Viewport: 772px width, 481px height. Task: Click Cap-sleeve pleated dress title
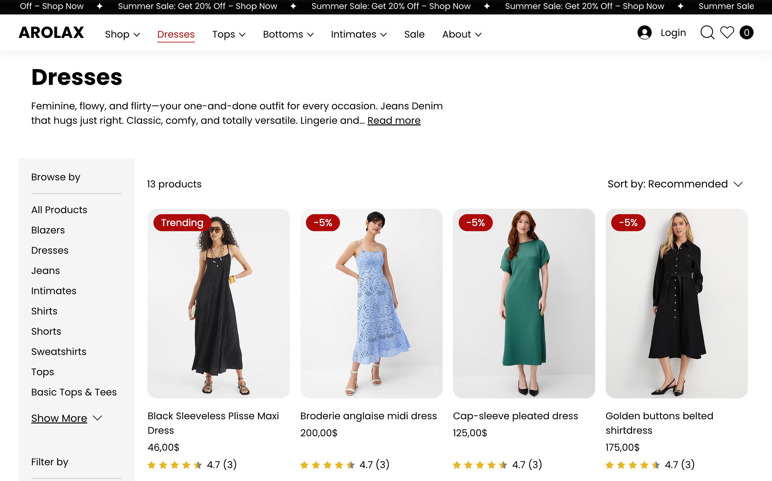pos(515,416)
